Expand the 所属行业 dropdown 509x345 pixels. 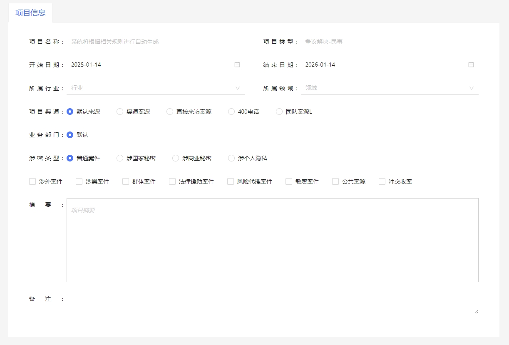click(238, 88)
